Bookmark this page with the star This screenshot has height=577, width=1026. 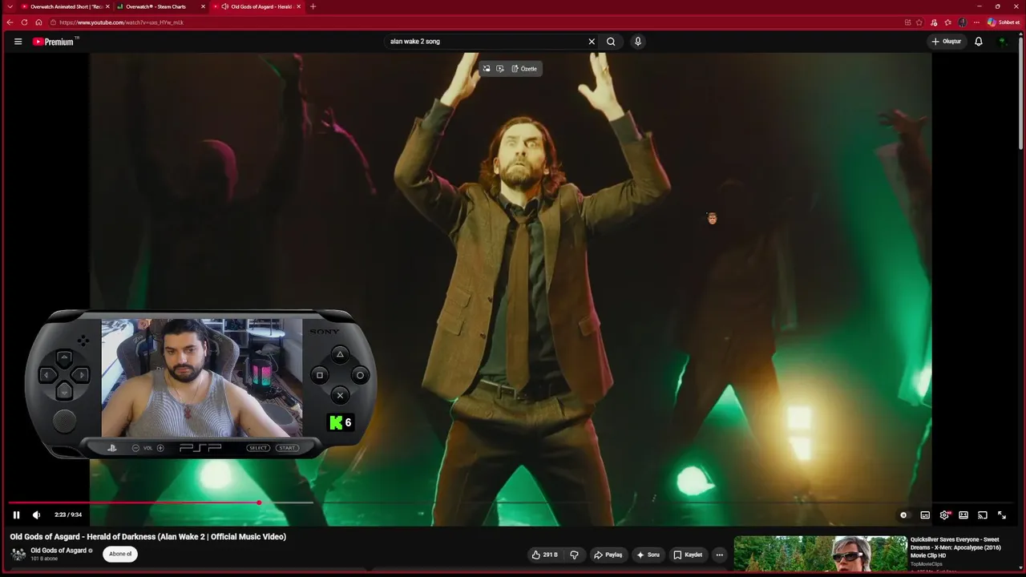coord(919,22)
